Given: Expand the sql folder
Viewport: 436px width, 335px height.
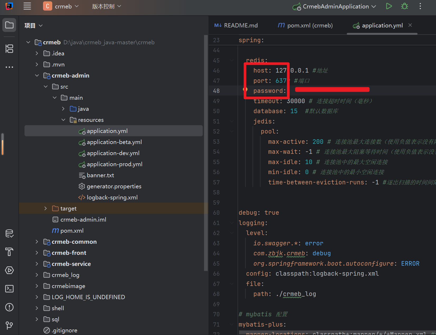Looking at the screenshot, I should tap(37, 319).
